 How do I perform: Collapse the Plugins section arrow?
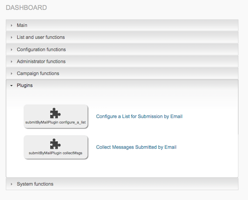tap(12, 85)
